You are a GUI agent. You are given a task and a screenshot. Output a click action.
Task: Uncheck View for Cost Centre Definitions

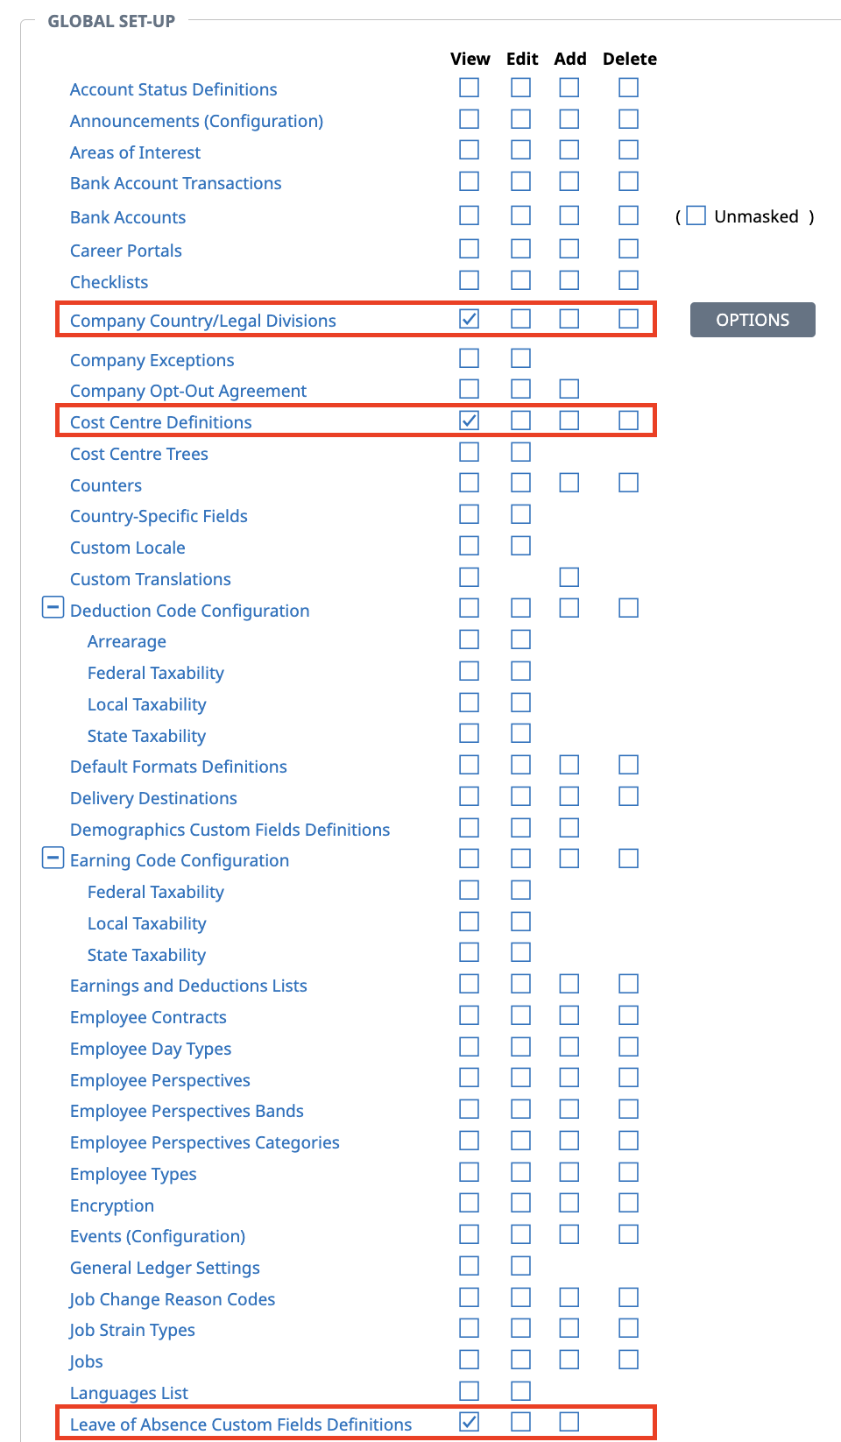470,421
